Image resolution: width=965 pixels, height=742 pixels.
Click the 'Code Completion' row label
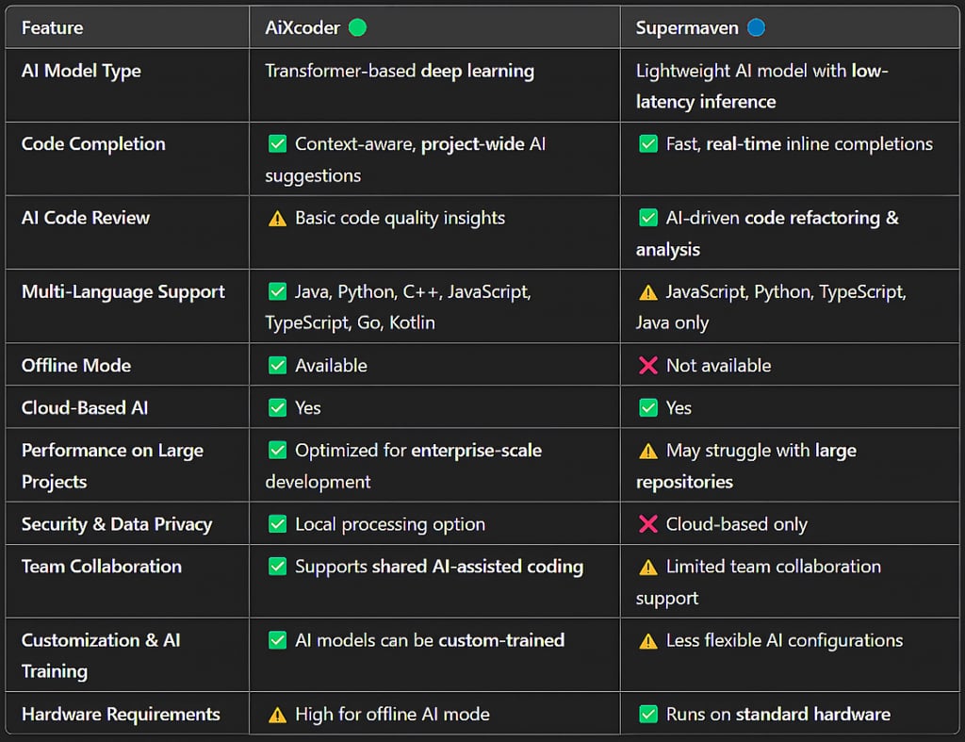93,144
